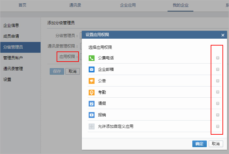Screen dimensions: 229x154
Task: Click the blue 请假 calendar icon
Action: click(x=92, y=104)
